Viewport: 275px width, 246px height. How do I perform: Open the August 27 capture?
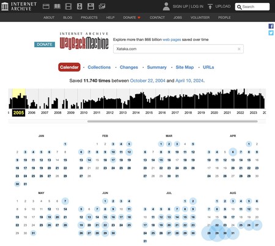tap(257, 225)
